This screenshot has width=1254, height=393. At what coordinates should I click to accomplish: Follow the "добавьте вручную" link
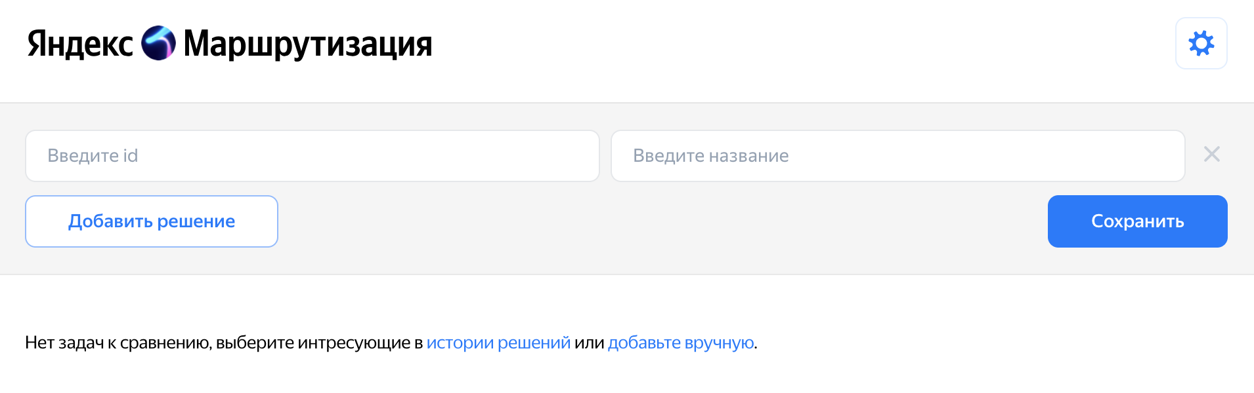[681, 343]
